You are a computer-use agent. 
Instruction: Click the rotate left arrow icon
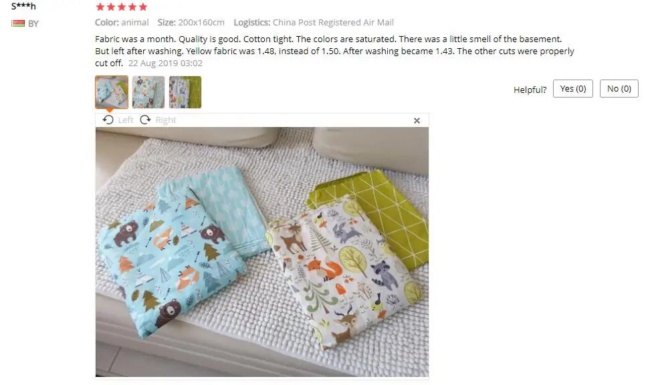108,120
